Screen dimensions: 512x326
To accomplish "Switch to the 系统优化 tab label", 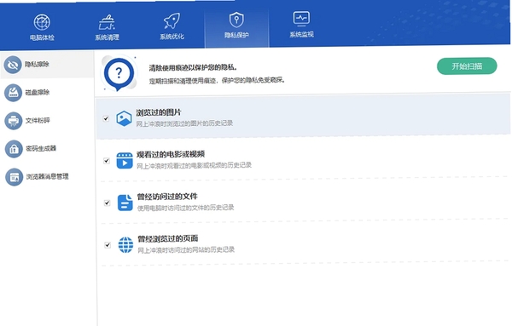I will [172, 37].
